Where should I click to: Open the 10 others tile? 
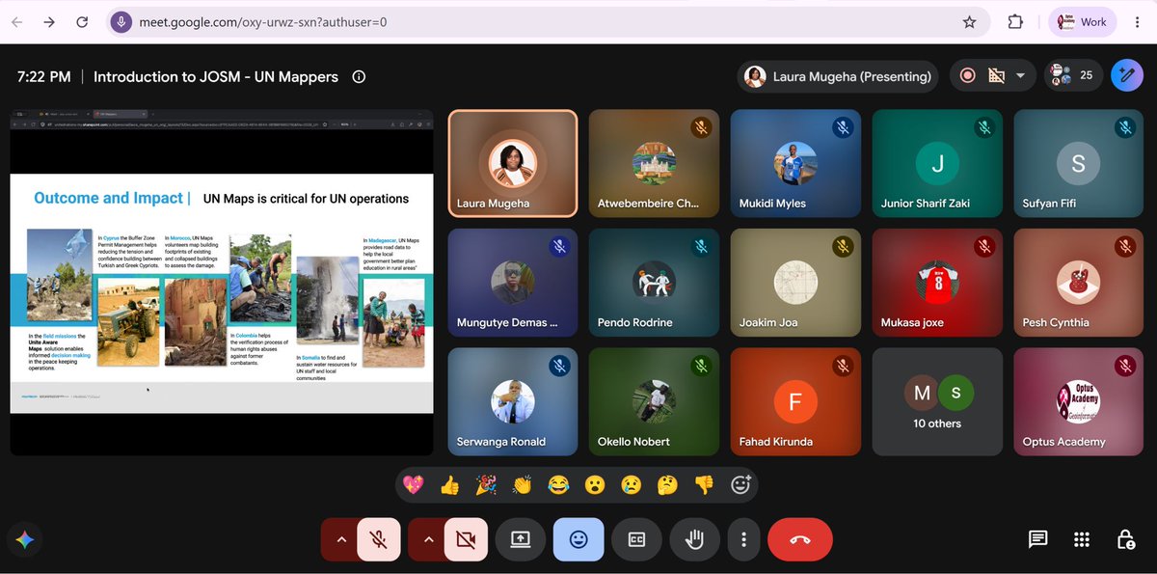pyautogui.click(x=937, y=401)
